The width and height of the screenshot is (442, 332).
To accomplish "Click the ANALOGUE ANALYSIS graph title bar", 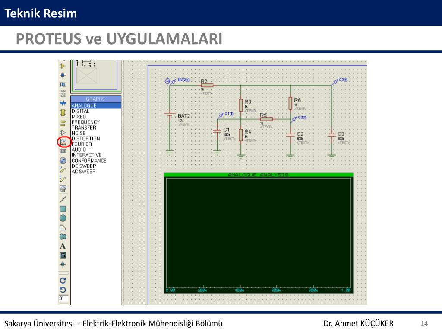I will [258, 175].
